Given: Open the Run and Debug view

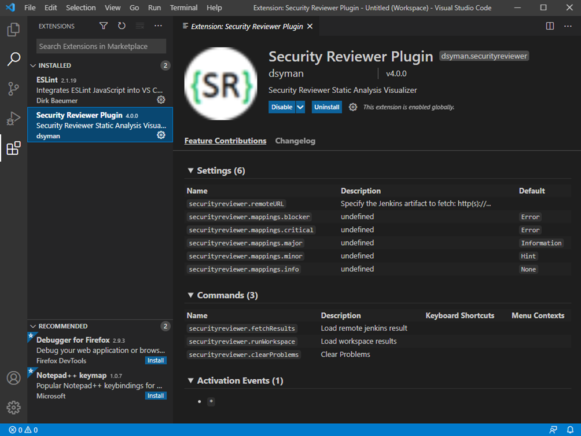Looking at the screenshot, I should (x=13, y=118).
